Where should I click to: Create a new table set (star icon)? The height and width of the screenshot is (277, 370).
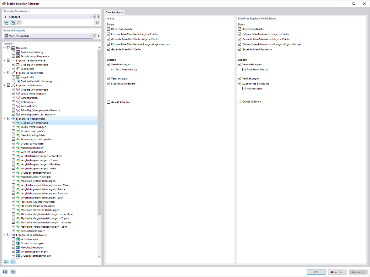tap(6, 23)
